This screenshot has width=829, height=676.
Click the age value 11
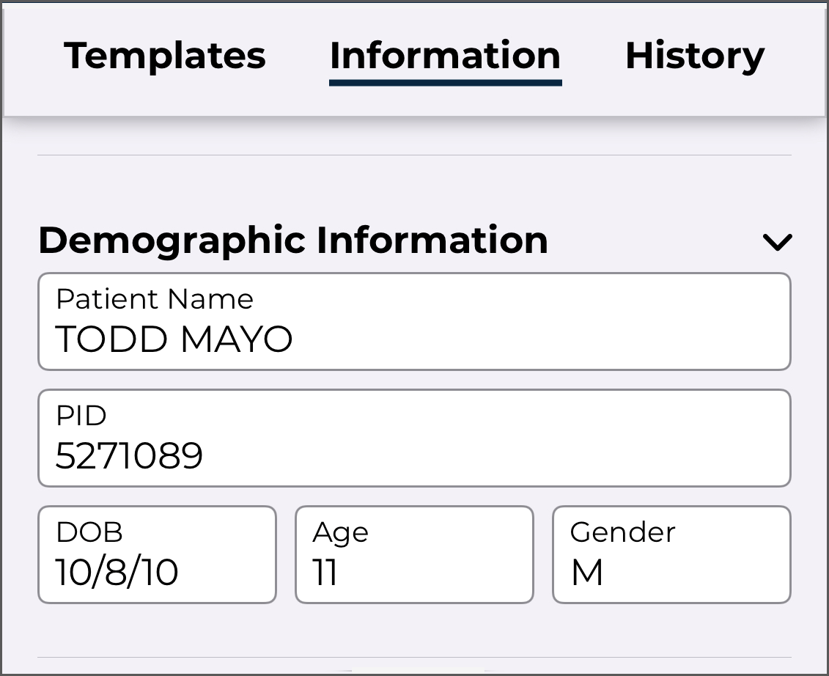[325, 572]
